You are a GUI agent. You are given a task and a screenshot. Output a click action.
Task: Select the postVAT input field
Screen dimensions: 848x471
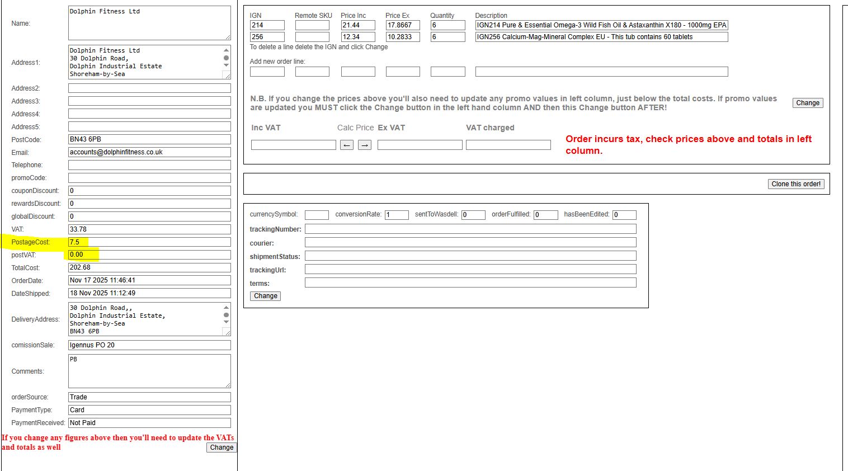point(149,255)
